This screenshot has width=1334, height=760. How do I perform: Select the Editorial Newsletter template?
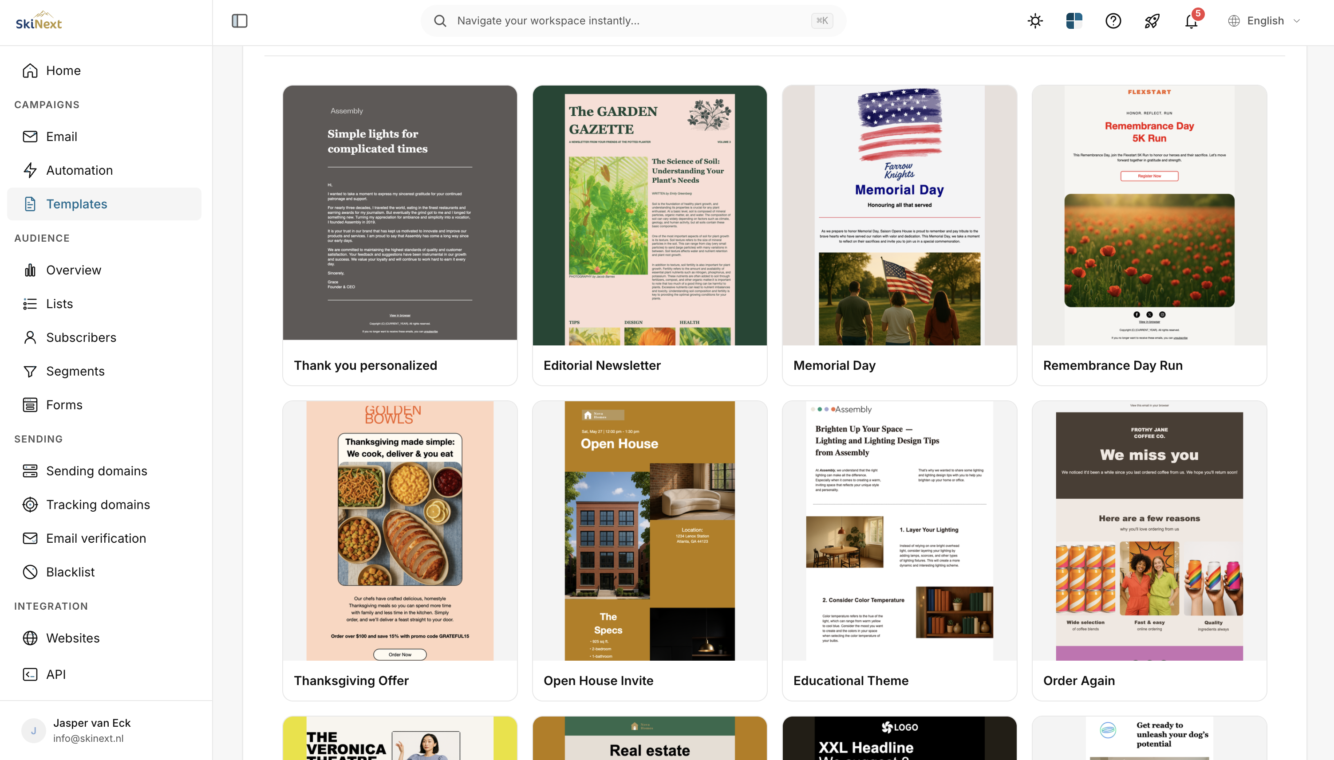pos(649,235)
